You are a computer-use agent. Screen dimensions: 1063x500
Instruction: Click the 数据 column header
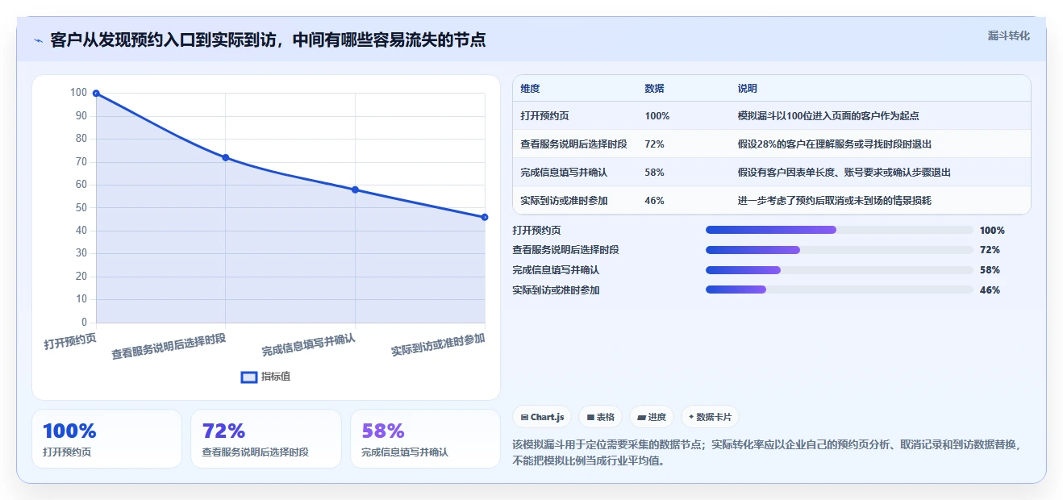[654, 89]
